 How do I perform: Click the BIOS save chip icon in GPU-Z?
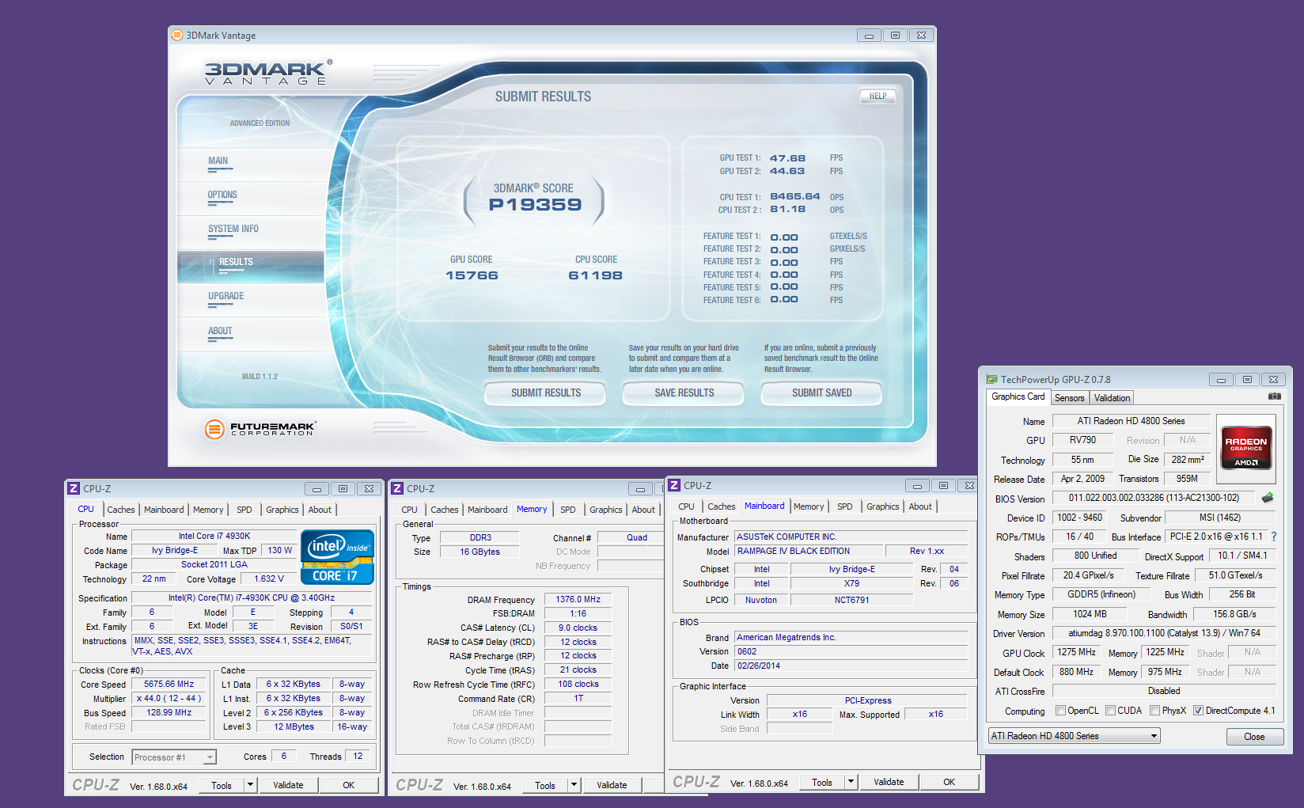(1268, 498)
